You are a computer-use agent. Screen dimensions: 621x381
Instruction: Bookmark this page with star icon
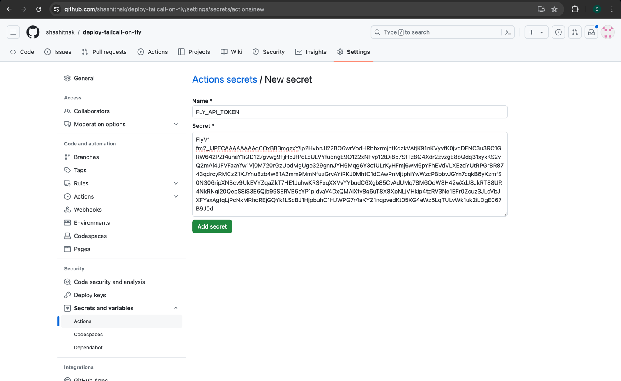click(554, 9)
